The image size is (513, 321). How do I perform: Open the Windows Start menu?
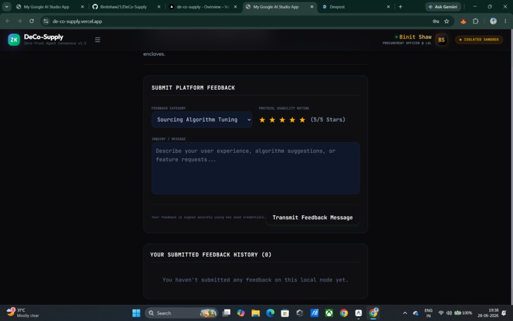pos(136,313)
